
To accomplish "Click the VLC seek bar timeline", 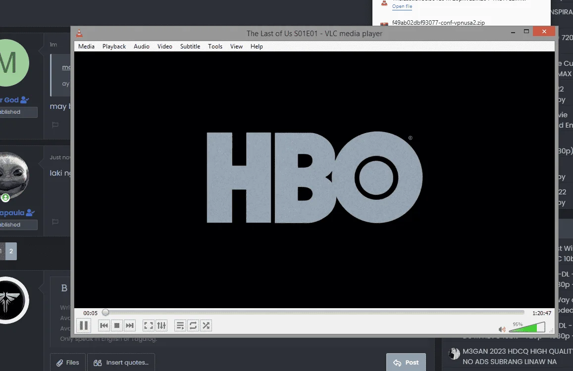I will [x=314, y=313].
